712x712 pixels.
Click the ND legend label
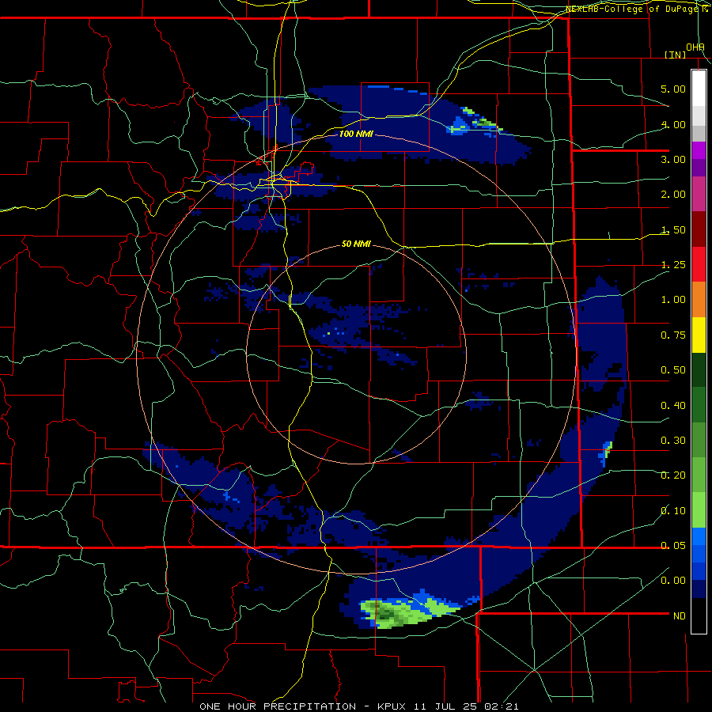pyautogui.click(x=680, y=616)
